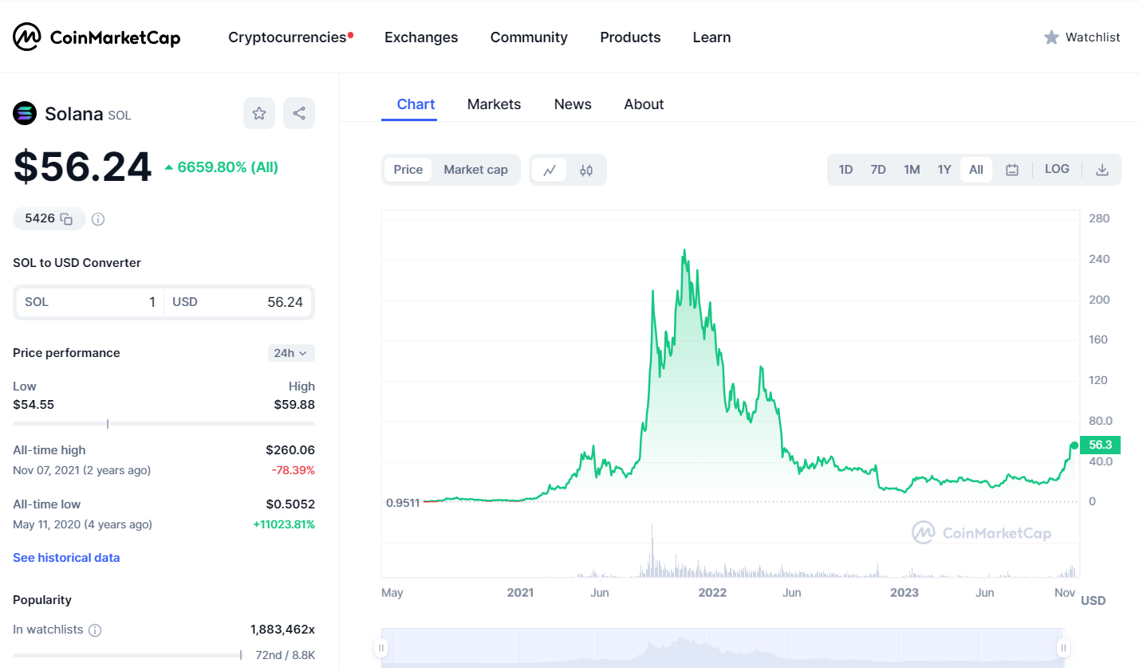The image size is (1139, 671).
Task: Toggle LOG scale on the chart
Action: click(1057, 169)
